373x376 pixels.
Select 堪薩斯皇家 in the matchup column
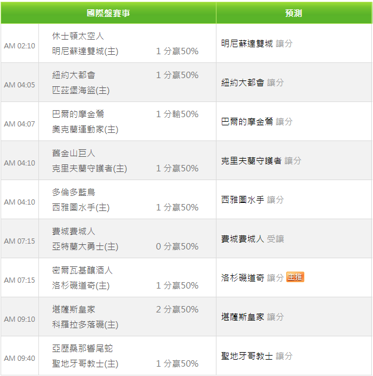pos(74,310)
